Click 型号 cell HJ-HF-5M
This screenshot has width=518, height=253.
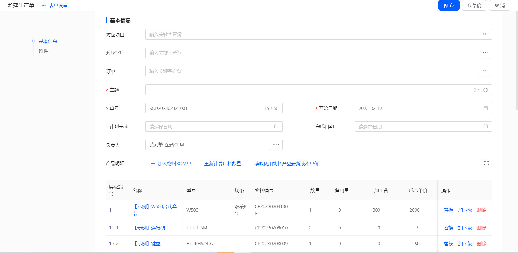click(x=197, y=228)
